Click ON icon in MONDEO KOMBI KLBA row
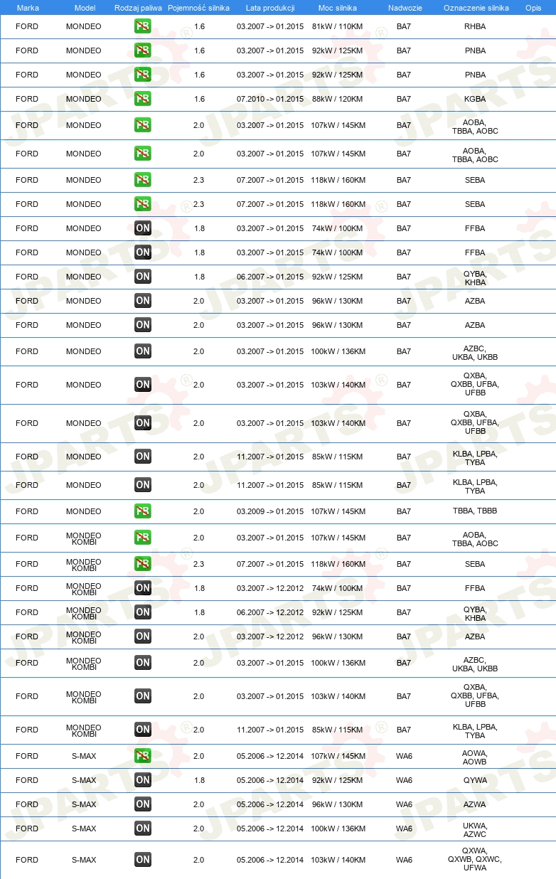 143,730
